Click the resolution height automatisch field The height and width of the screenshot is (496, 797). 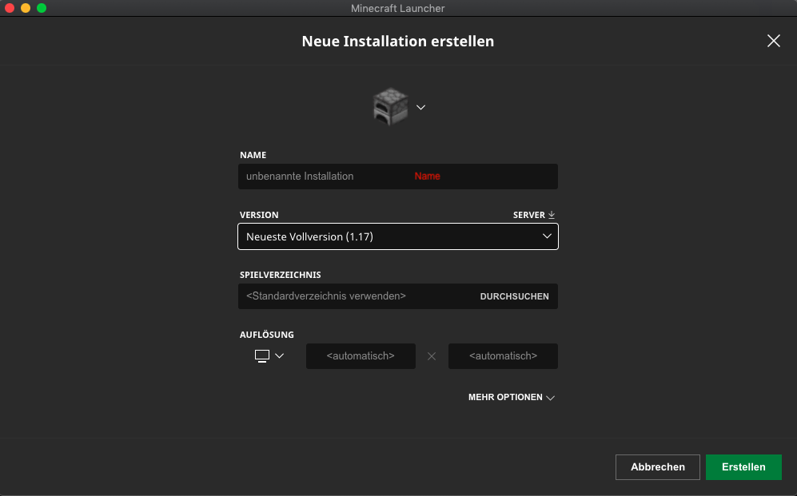click(503, 356)
